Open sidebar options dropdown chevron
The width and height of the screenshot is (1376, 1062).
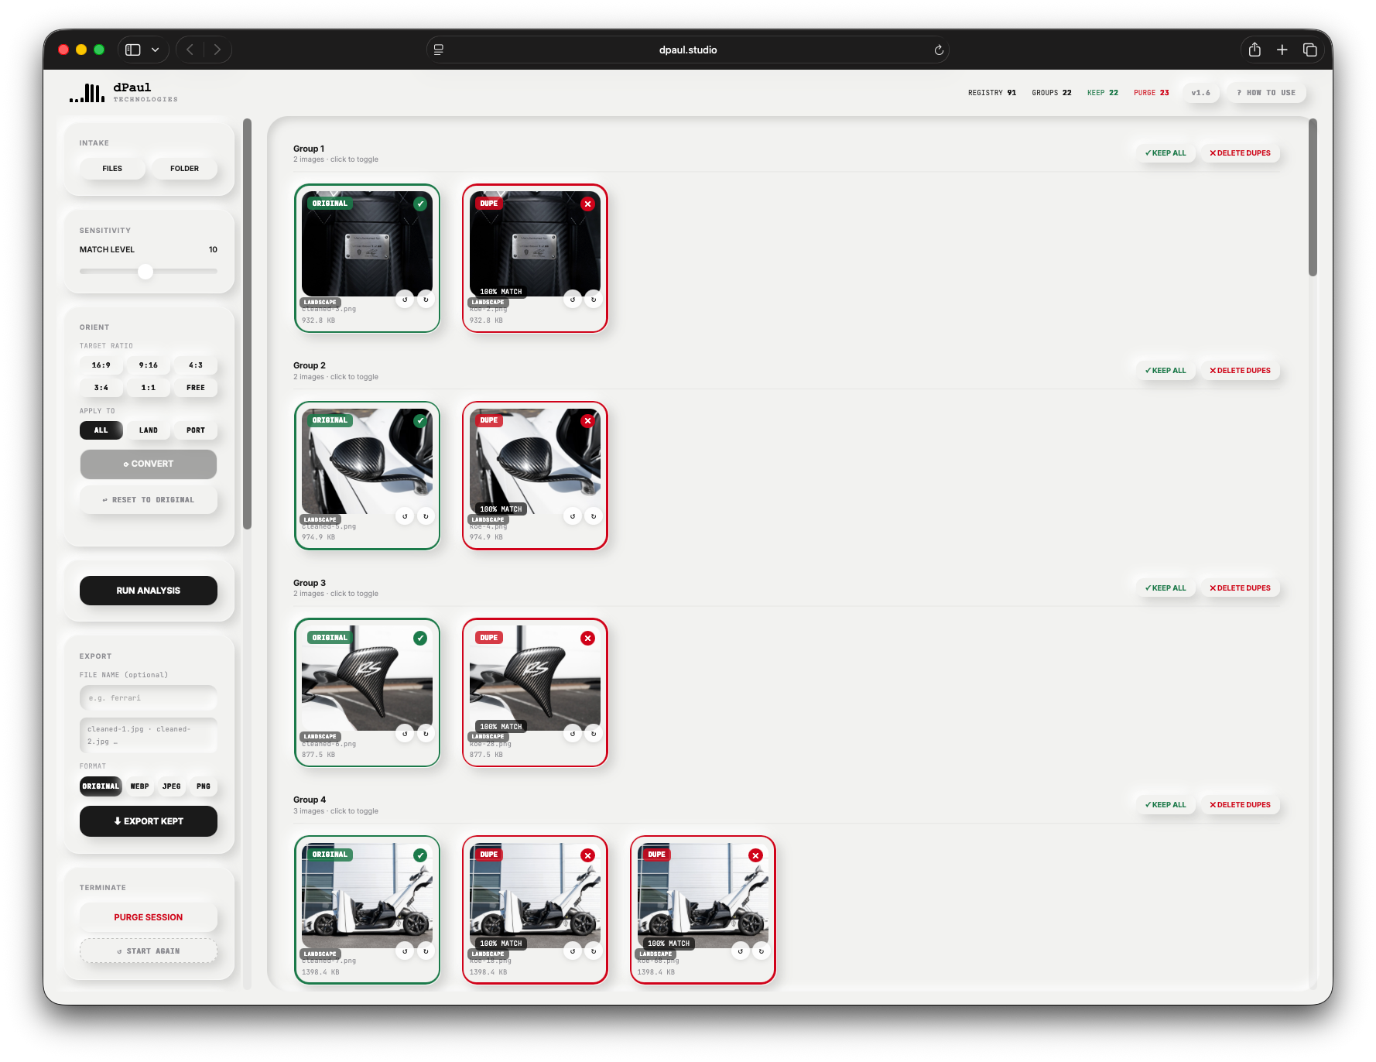(156, 50)
